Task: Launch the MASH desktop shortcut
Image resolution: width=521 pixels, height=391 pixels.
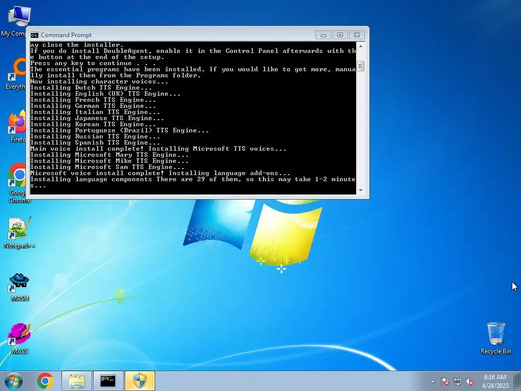Action: pos(19,287)
